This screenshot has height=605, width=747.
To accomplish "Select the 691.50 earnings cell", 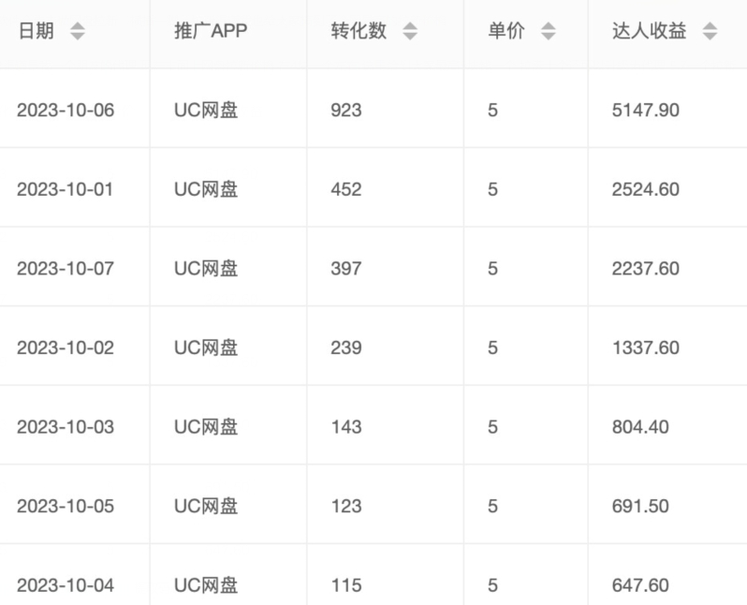I will (640, 507).
